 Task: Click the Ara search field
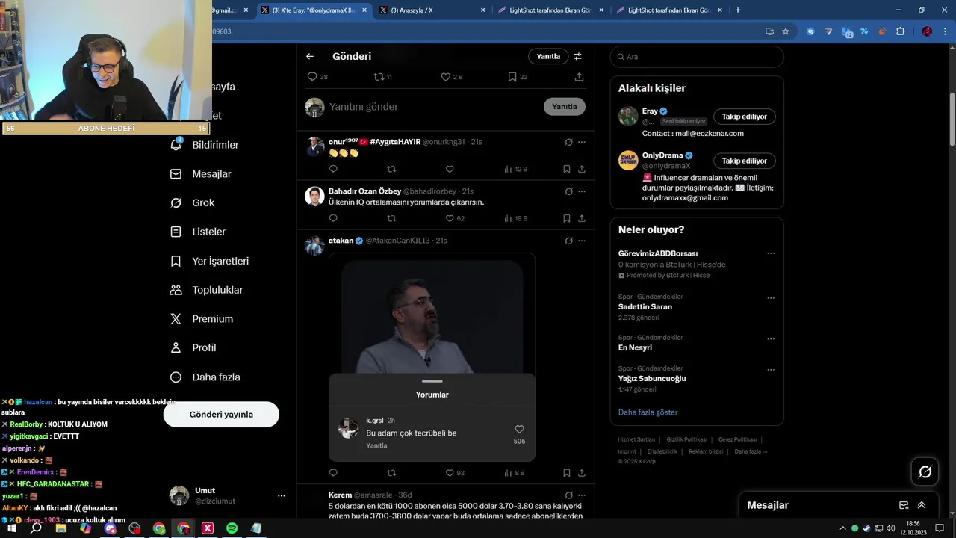(x=697, y=57)
